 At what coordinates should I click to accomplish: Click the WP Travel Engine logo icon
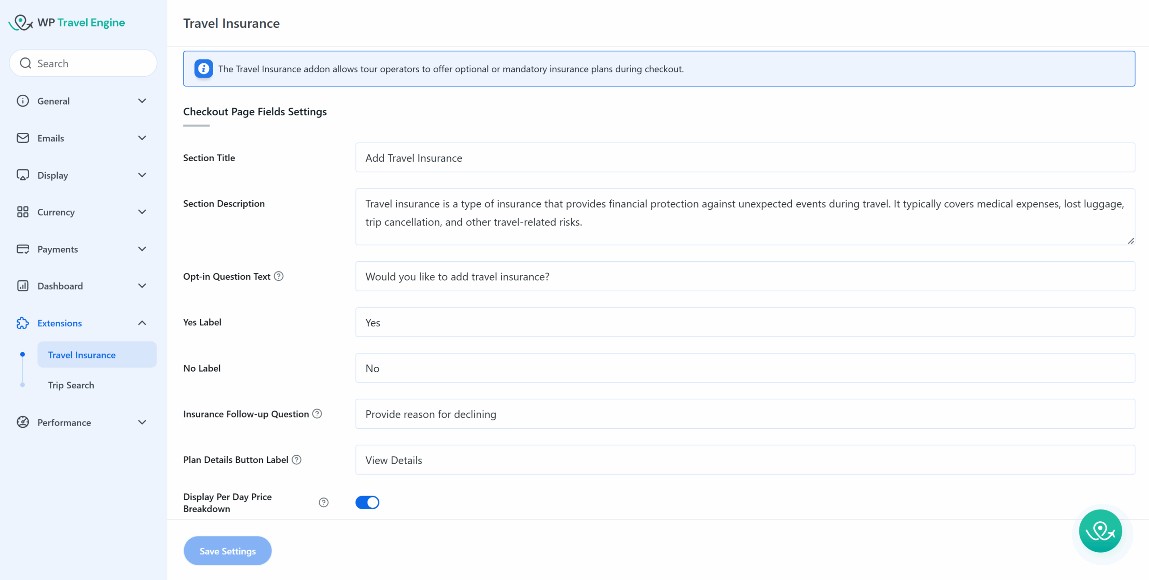coord(21,22)
